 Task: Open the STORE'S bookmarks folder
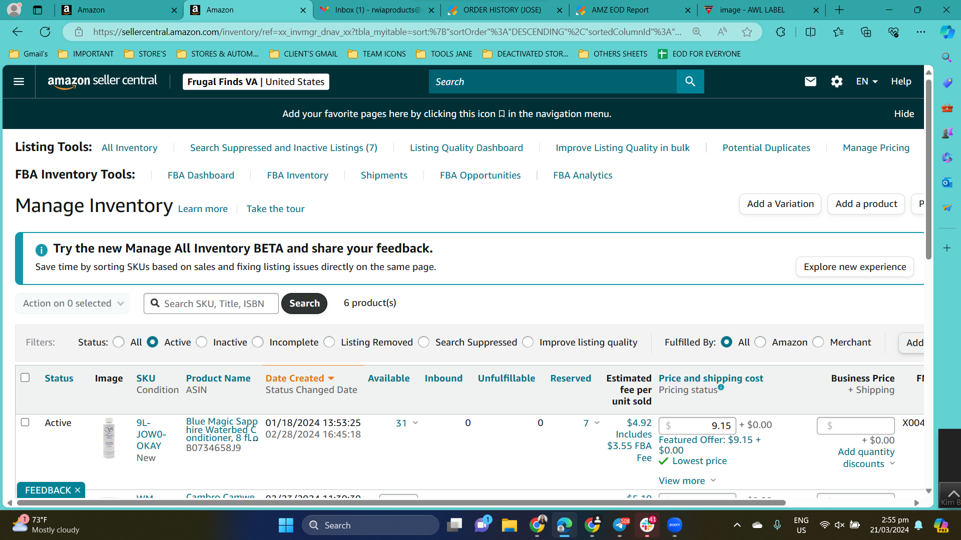click(145, 54)
